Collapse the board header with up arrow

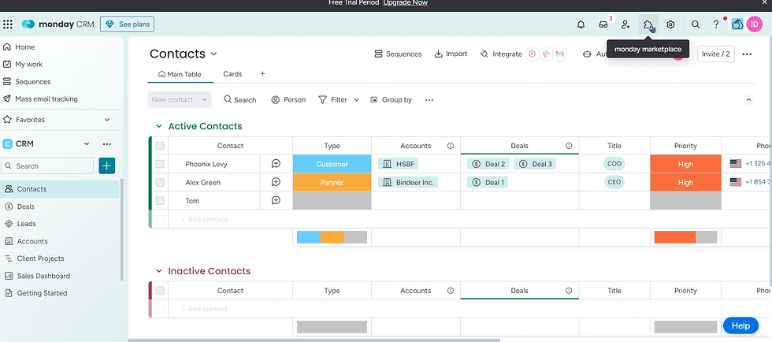pos(748,99)
